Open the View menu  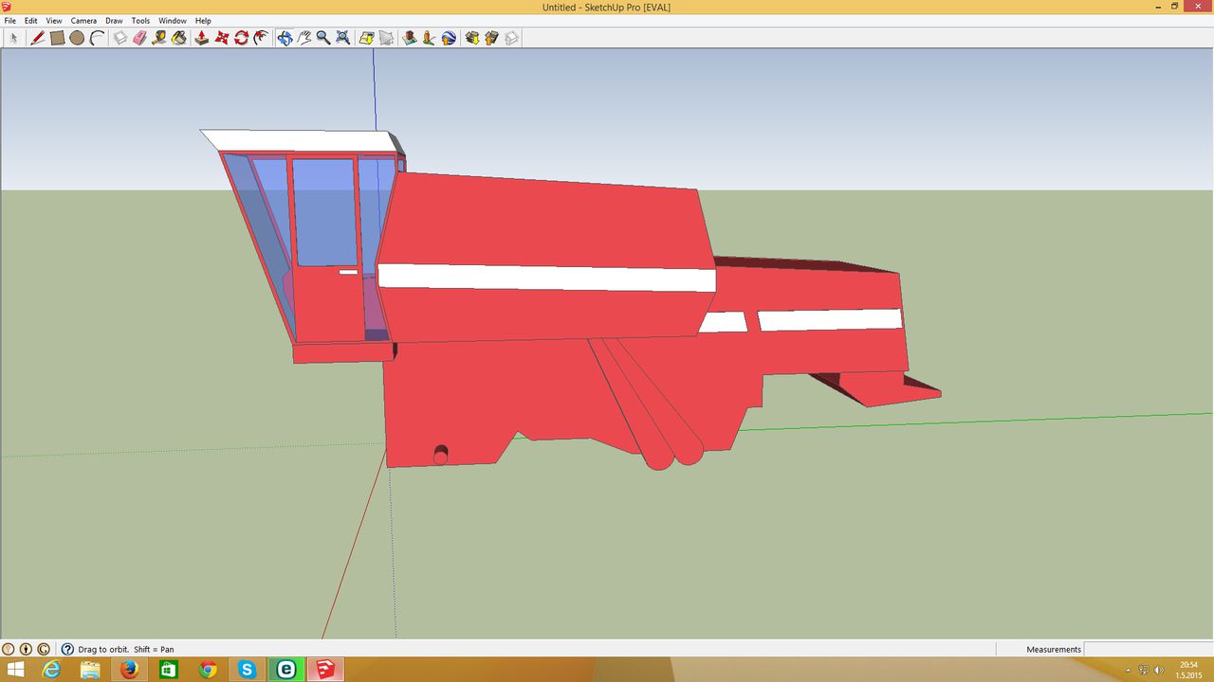click(x=54, y=21)
